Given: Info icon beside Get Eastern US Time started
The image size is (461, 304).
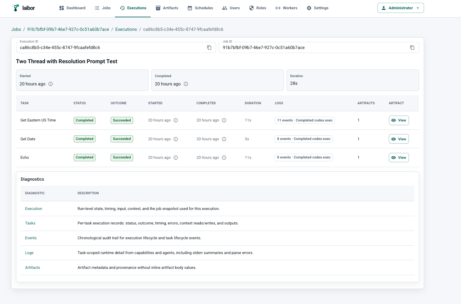Looking at the screenshot, I should [176, 120].
